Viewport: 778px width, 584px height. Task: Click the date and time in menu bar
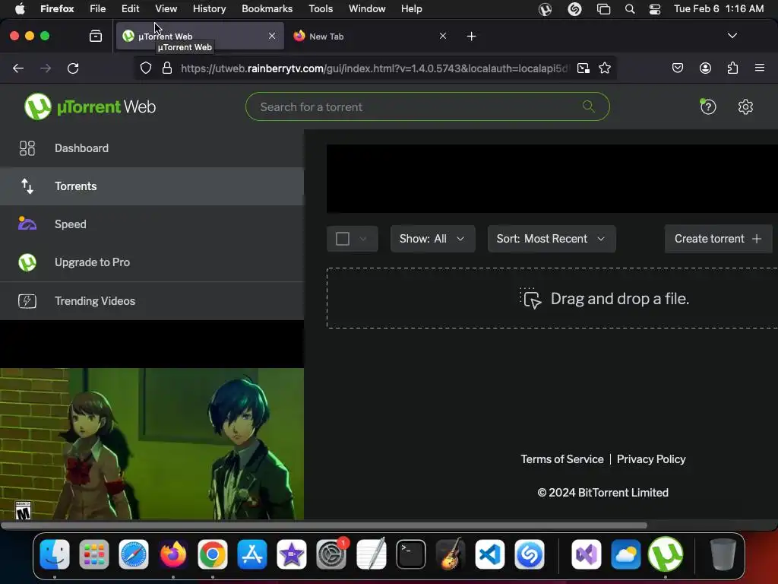point(719,9)
